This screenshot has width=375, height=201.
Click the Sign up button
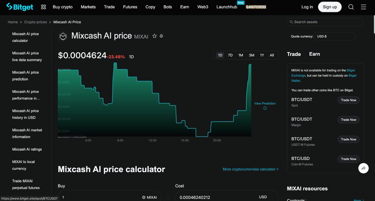(330, 7)
